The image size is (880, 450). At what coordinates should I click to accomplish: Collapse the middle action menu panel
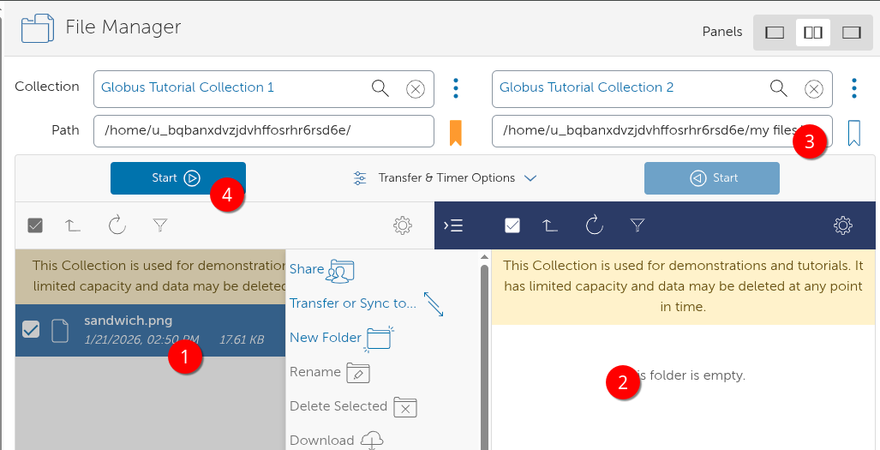click(x=453, y=225)
